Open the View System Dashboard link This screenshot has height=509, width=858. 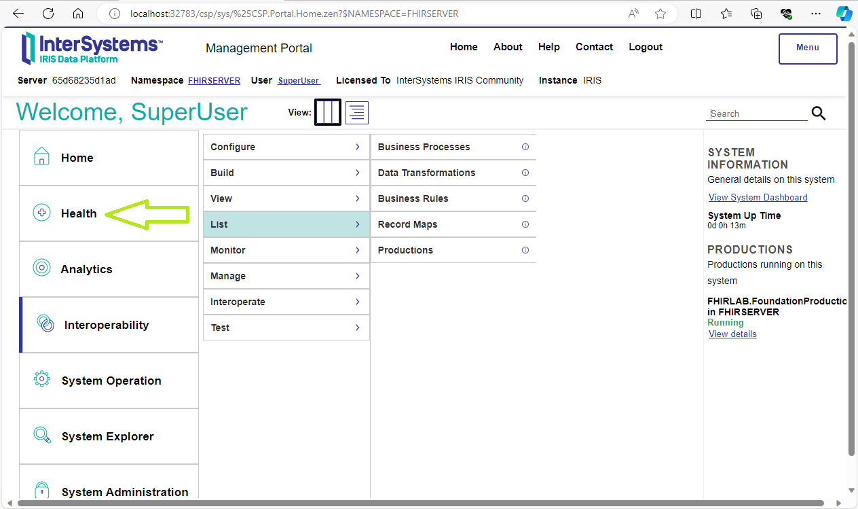tap(758, 197)
